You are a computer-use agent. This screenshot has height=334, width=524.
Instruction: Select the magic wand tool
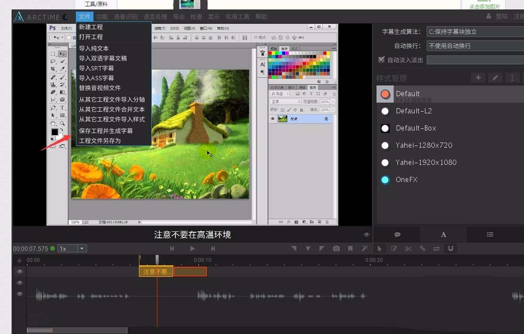click(x=365, y=249)
